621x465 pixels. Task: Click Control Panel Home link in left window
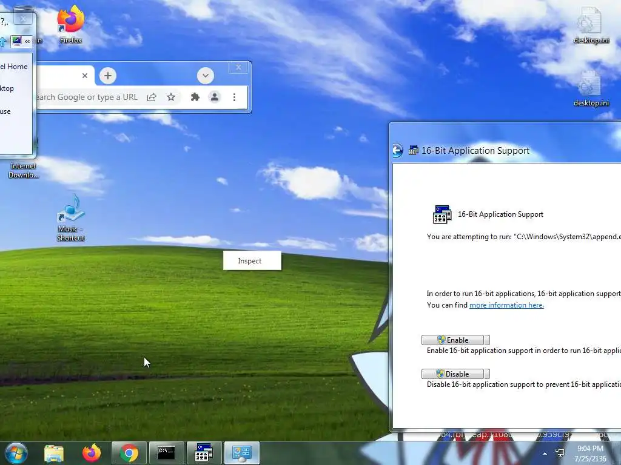14,67
